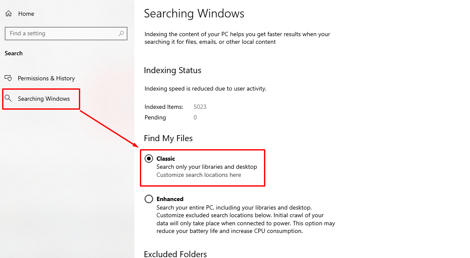Open the Home settings page label

tap(26, 14)
